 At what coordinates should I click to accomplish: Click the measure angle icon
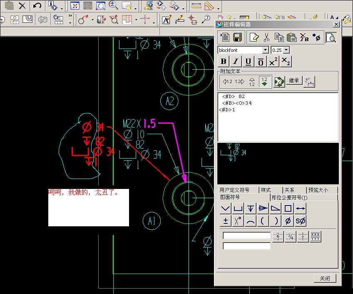209,6
